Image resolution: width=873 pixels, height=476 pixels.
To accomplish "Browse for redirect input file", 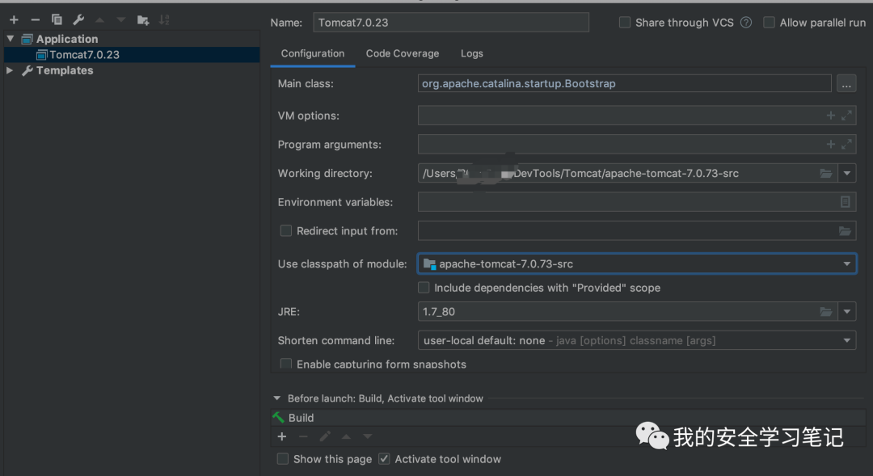I will click(x=845, y=231).
